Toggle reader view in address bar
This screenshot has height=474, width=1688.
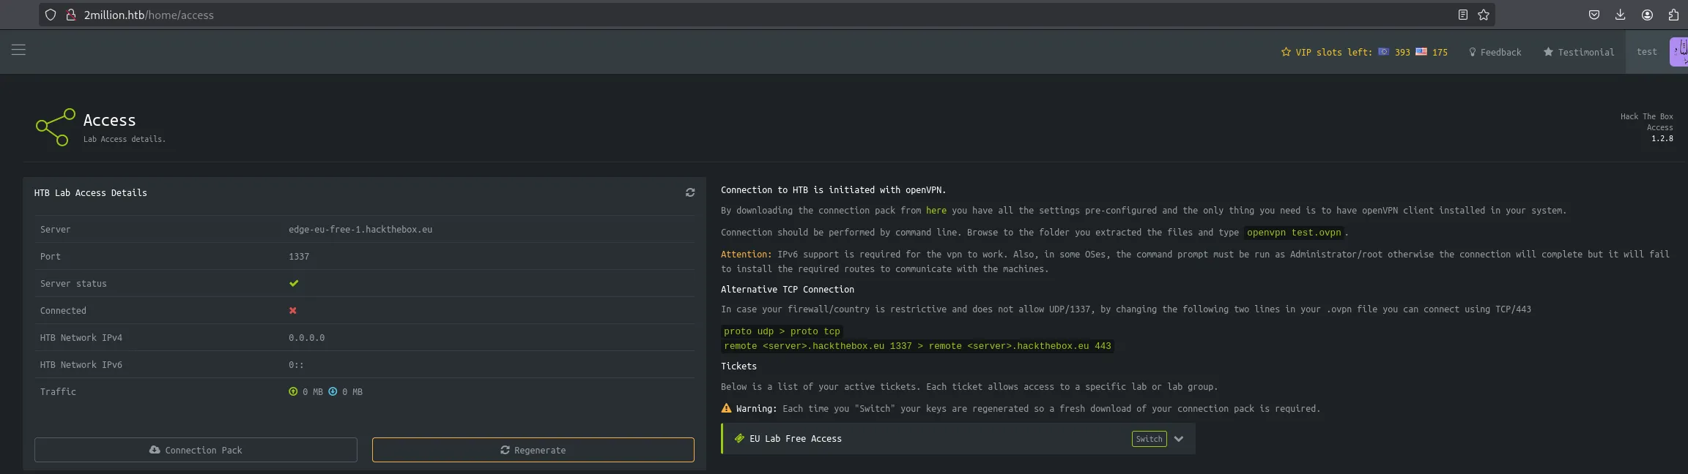pyautogui.click(x=1463, y=15)
